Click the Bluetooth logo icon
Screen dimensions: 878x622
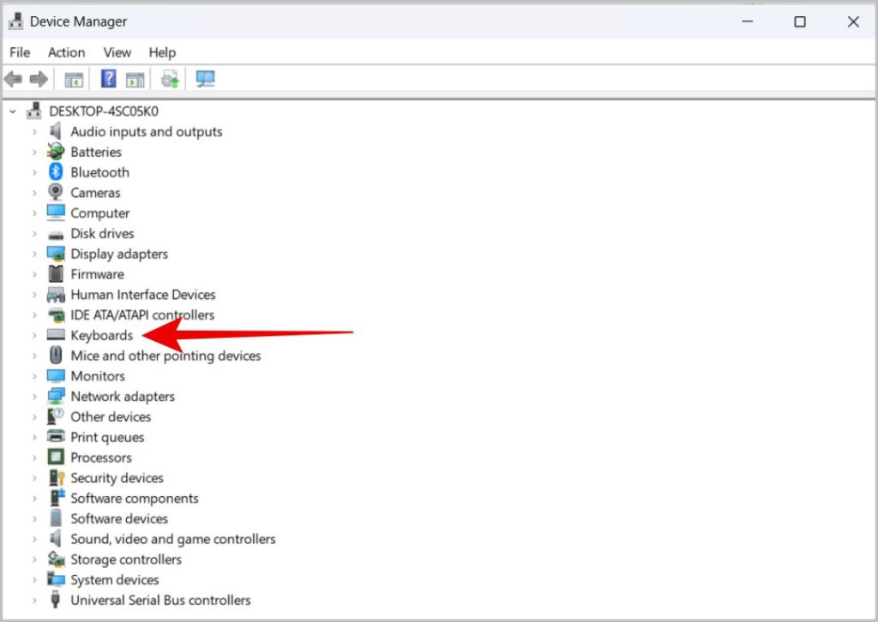point(56,171)
